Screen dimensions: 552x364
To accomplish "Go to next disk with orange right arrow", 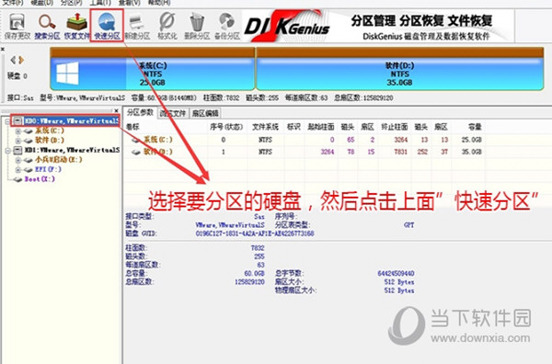I will click(x=21, y=60).
